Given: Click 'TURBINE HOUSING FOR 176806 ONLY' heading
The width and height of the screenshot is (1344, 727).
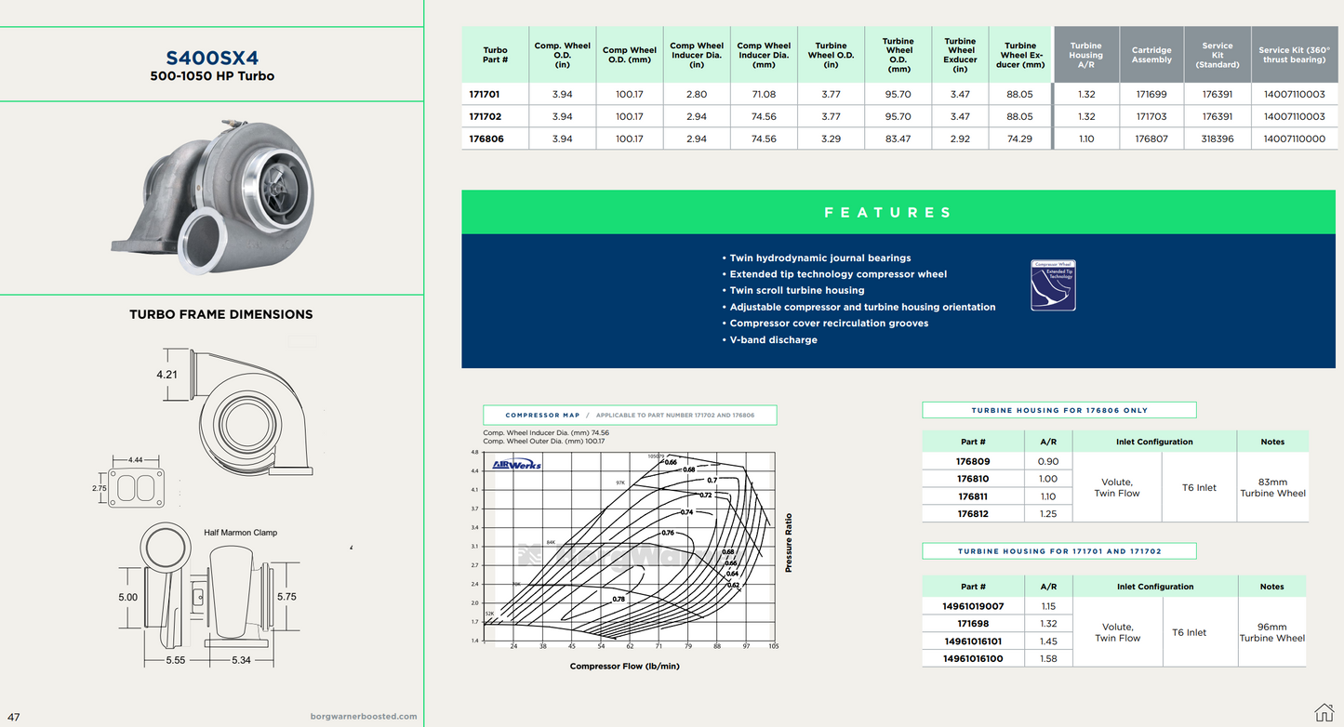Looking at the screenshot, I should click(1059, 410).
